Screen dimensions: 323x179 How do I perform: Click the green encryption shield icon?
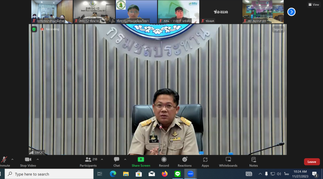(34, 29)
